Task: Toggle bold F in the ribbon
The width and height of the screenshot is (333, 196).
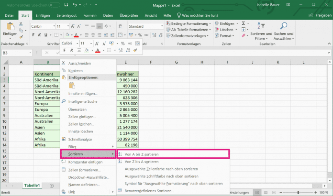Action: click(x=33, y=34)
